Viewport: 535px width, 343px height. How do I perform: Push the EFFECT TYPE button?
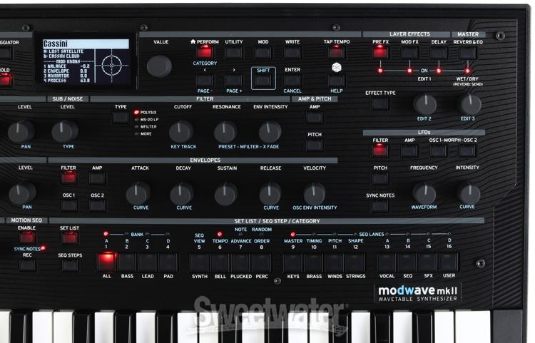point(380,103)
